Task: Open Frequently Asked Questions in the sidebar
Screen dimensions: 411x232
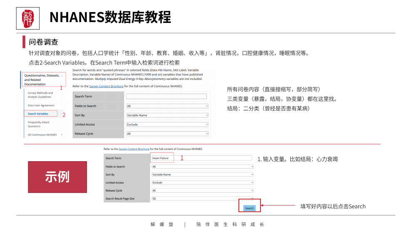Action: pyautogui.click(x=39, y=124)
